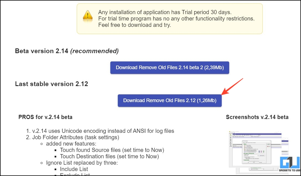Click the "added new features:" bullet
The width and height of the screenshot is (301, 176).
[71, 144]
